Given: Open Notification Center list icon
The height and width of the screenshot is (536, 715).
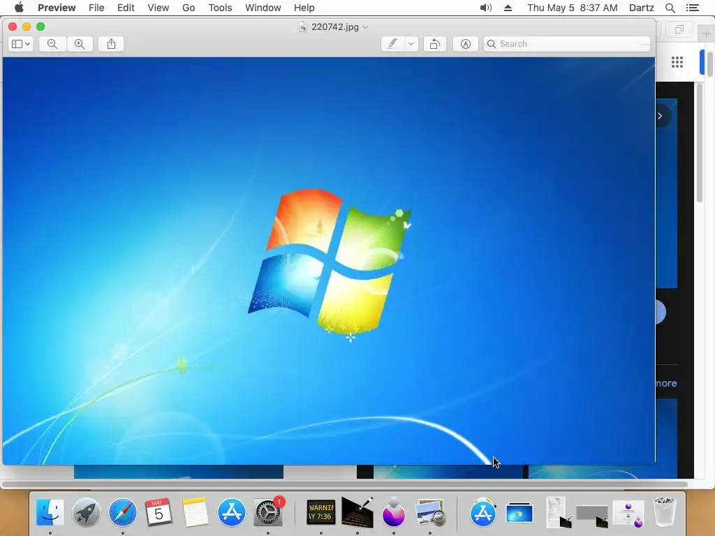Looking at the screenshot, I should pos(692,8).
